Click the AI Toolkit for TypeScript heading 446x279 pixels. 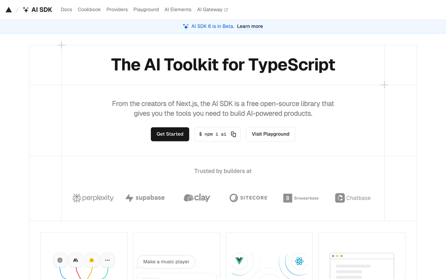pos(223,65)
